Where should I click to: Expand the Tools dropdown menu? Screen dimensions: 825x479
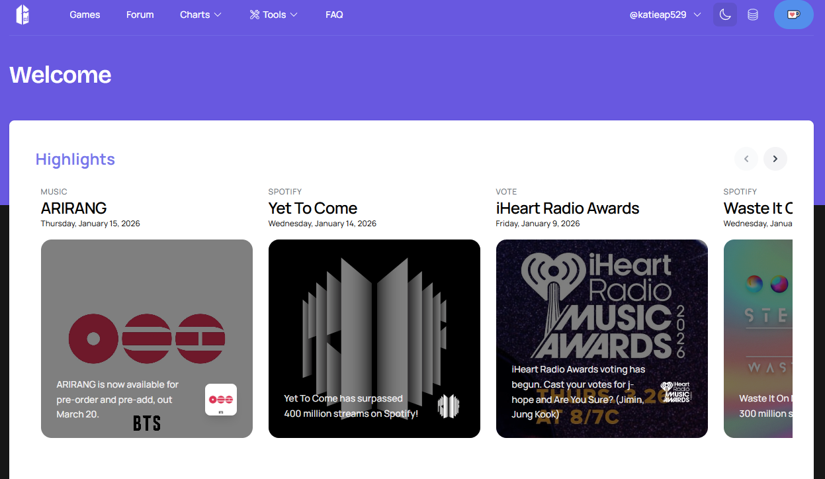[x=274, y=15]
